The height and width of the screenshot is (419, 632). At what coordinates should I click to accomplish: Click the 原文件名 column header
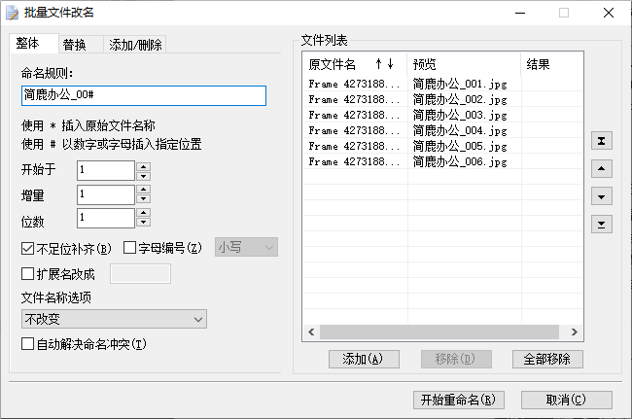(x=355, y=64)
